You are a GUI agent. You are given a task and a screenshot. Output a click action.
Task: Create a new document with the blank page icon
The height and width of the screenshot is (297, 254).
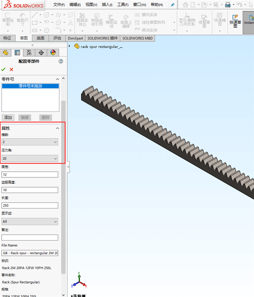tap(193, 5)
